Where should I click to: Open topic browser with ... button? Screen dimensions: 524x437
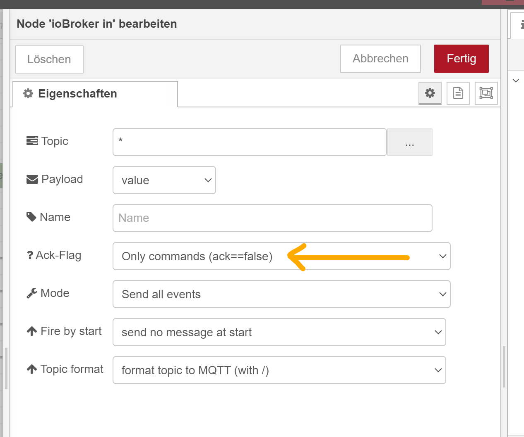[x=410, y=142]
